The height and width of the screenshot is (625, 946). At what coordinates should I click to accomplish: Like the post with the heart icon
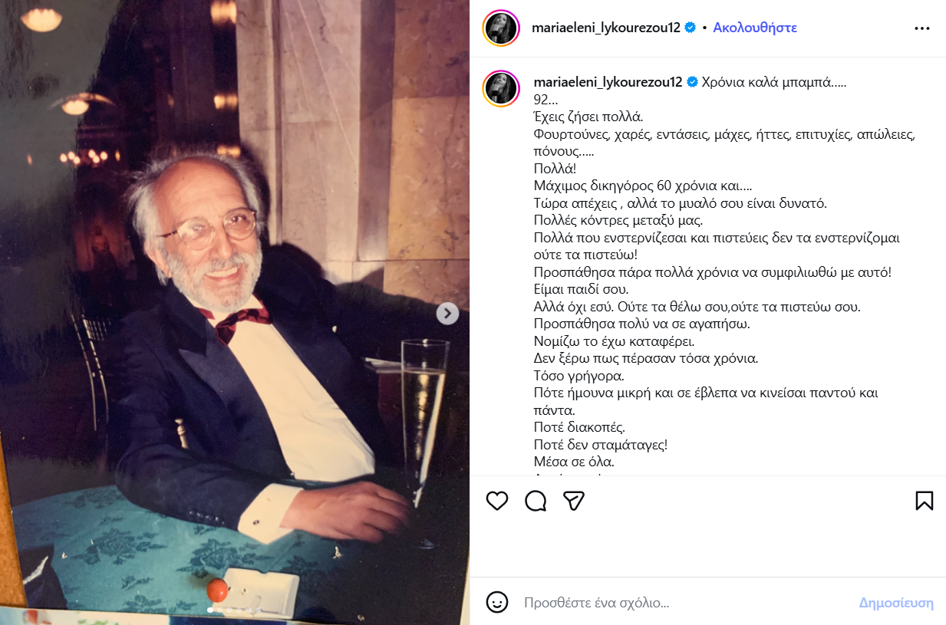[497, 501]
